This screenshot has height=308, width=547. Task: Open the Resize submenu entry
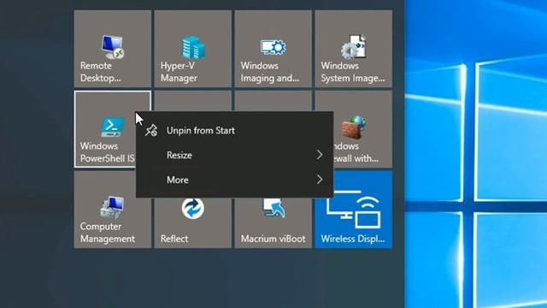pos(234,155)
